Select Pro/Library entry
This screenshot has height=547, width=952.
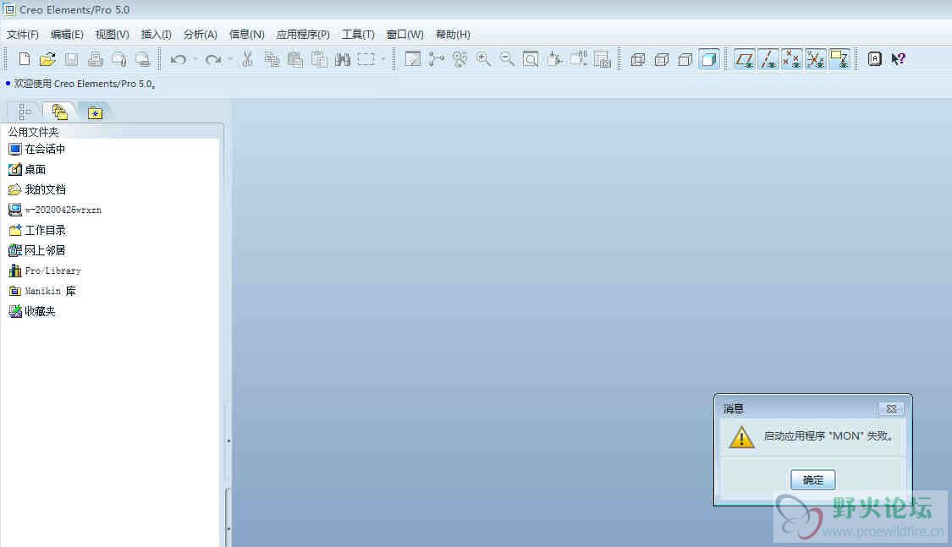click(x=44, y=271)
